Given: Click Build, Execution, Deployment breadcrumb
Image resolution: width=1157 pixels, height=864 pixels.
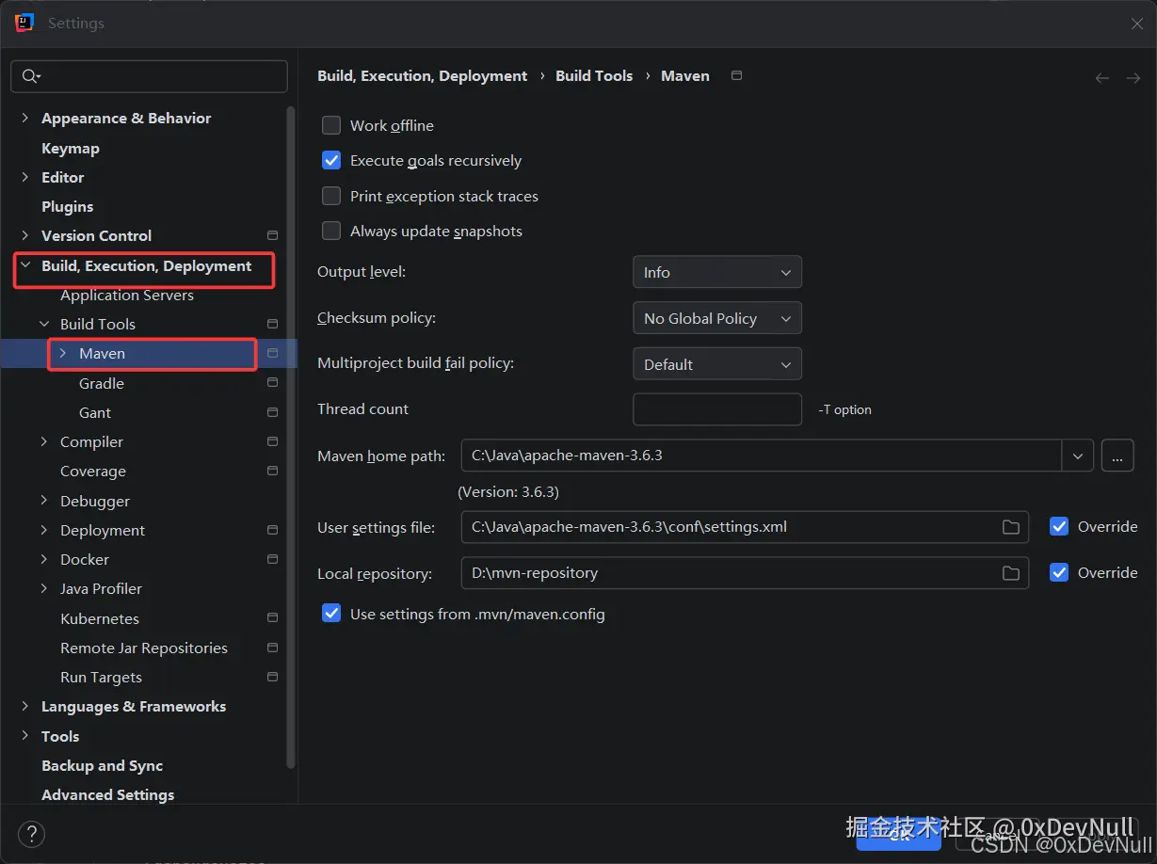Looking at the screenshot, I should (423, 75).
